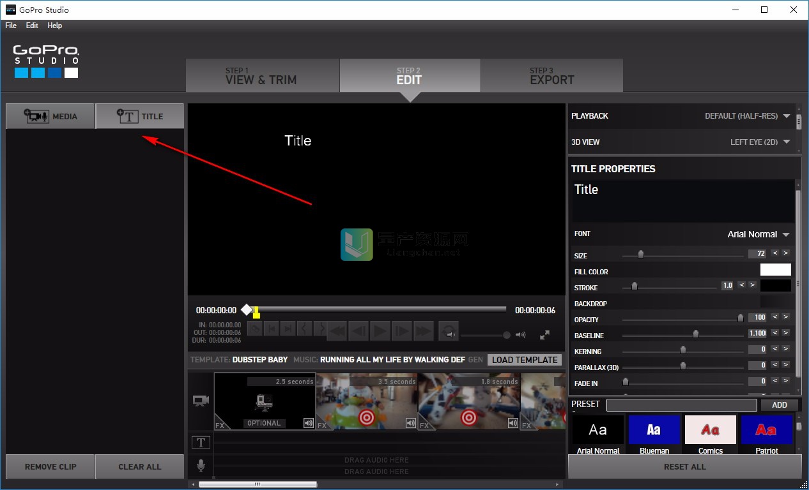Click the rewind button
Image resolution: width=809 pixels, height=490 pixels.
coord(337,330)
